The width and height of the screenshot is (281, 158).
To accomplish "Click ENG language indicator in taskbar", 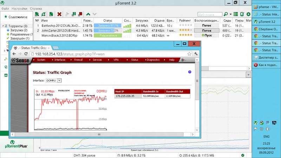I will tap(266, 136).
